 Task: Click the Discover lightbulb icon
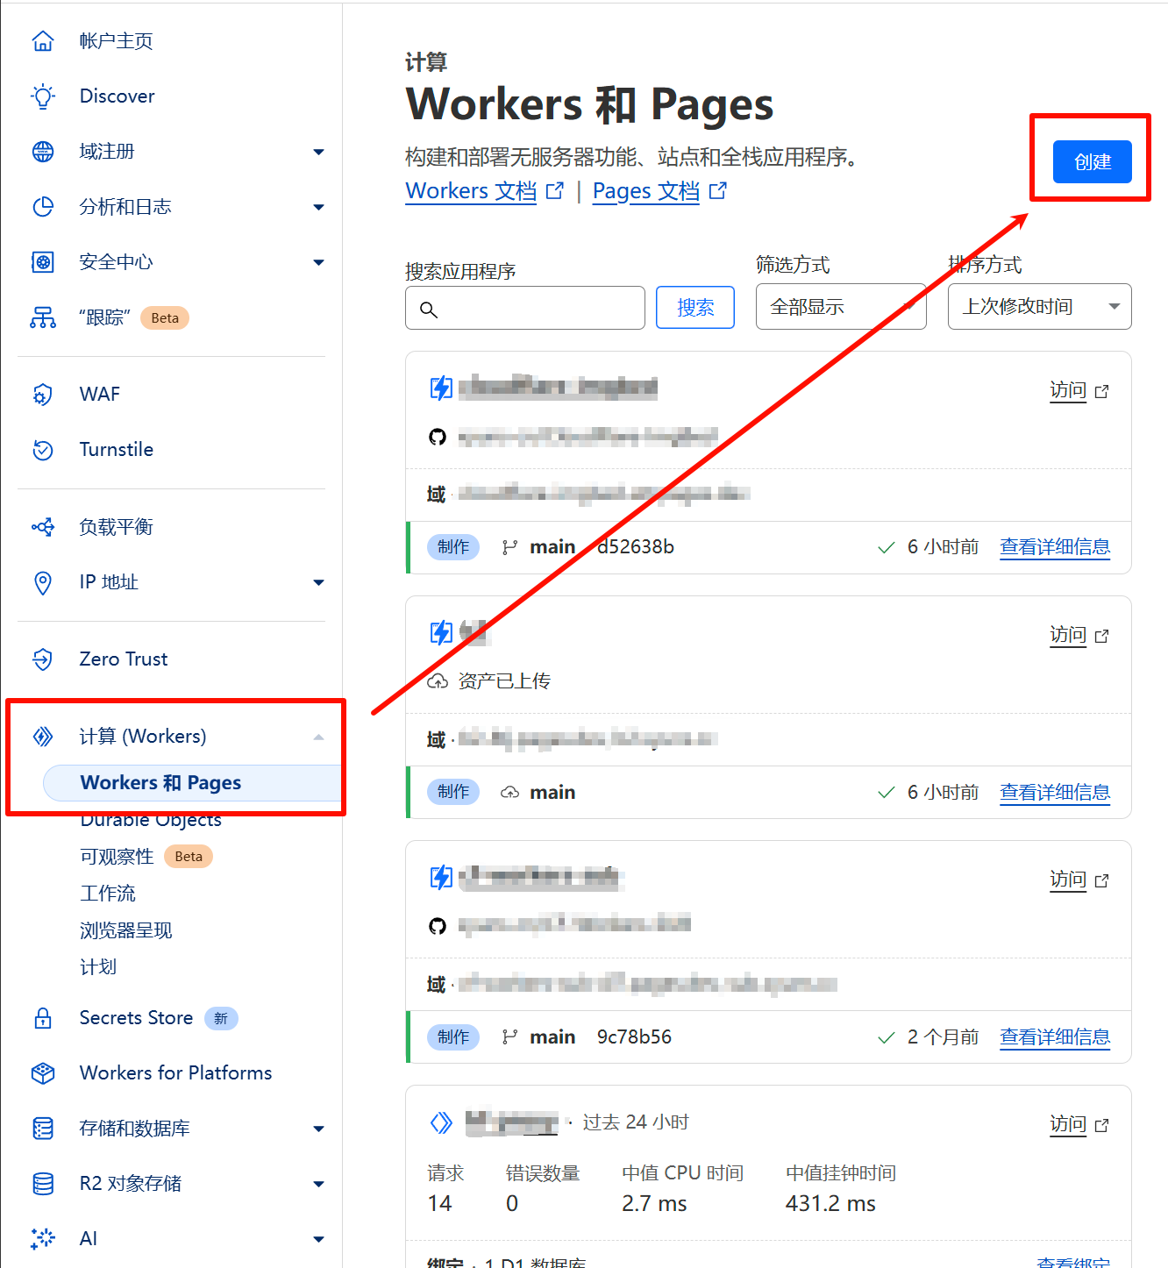[42, 96]
